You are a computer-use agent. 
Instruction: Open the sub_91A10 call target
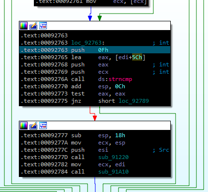click(x=114, y=172)
